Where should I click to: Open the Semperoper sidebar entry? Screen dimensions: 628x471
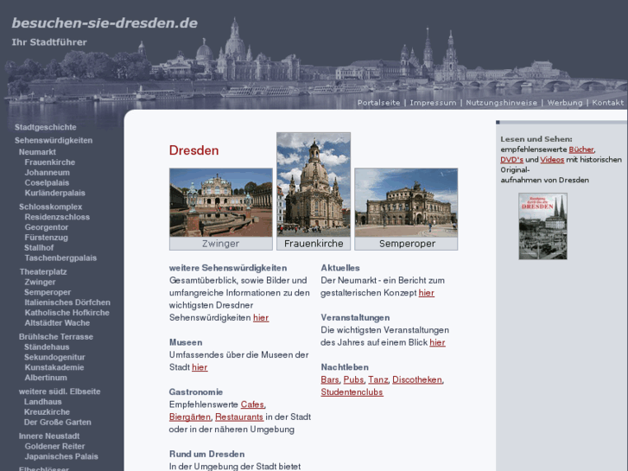click(x=48, y=292)
